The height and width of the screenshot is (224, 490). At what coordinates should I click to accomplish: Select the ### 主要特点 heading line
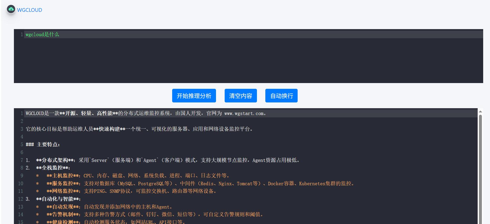[43, 145]
